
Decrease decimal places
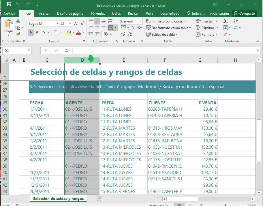pyautogui.click(x=130, y=34)
